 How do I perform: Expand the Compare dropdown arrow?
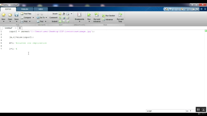tap(33, 18)
